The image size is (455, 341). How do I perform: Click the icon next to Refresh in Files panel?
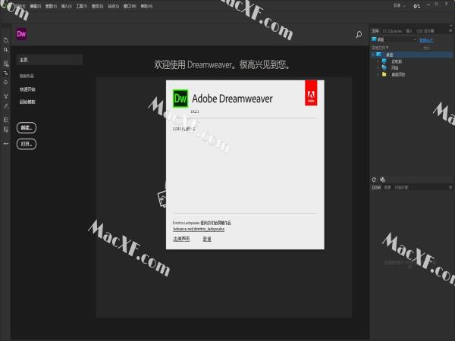click(383, 180)
